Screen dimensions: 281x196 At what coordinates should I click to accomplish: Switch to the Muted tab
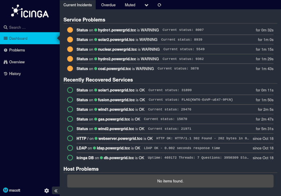point(130,5)
